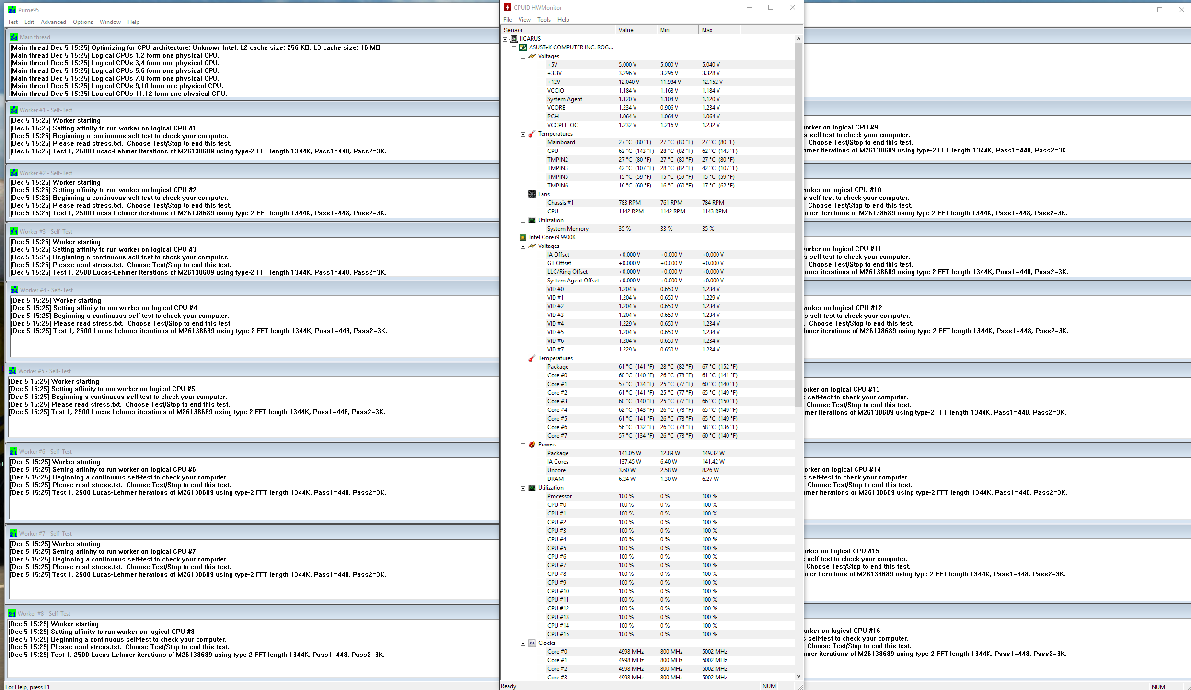Screen dimensions: 1191x690
Task: Click HWMonitor scrollbar up arrow
Action: 798,39
